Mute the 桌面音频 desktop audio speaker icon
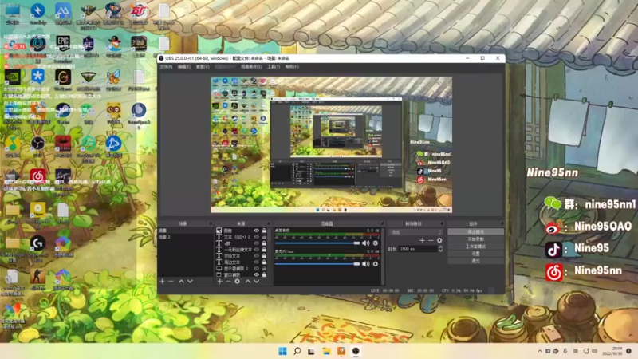This screenshot has height=359, width=638. 366,243
